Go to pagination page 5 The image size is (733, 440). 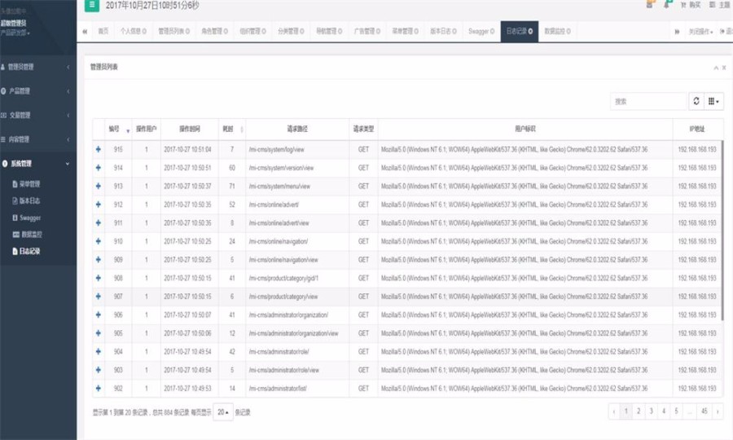677,411
